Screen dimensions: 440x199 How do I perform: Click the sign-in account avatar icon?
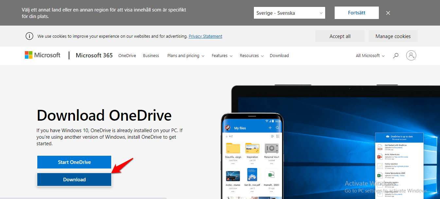point(411,55)
